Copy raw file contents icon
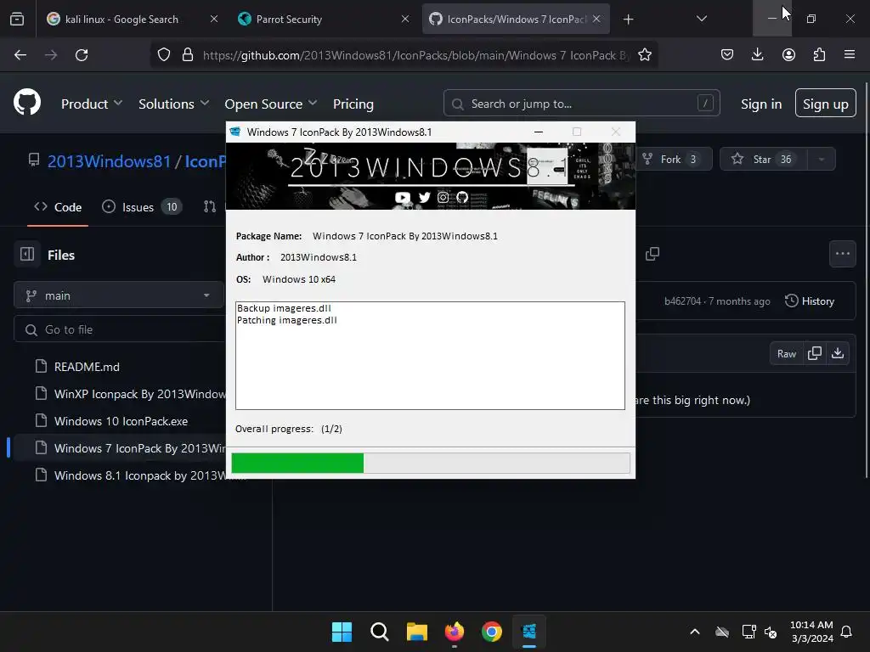The image size is (870, 652). click(815, 353)
